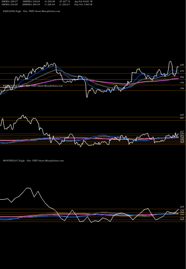Viewport: 186px width, 269px height.
Task: Click the MONTHLY(47) Eagle View chart title
Action: click(x=33, y=161)
